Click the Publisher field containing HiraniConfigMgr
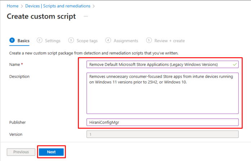 click(163, 123)
